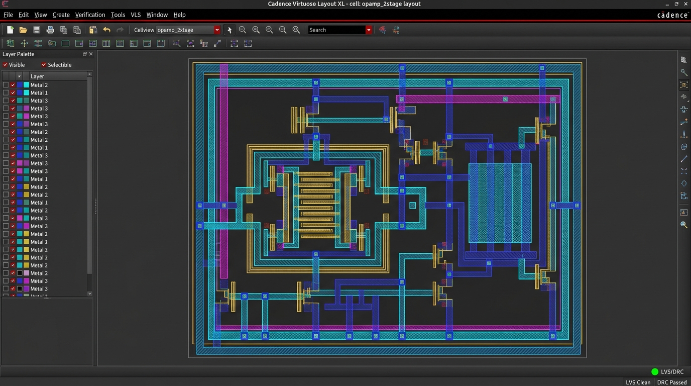Open the Window menu
Image resolution: width=691 pixels, height=386 pixels.
pos(157,15)
